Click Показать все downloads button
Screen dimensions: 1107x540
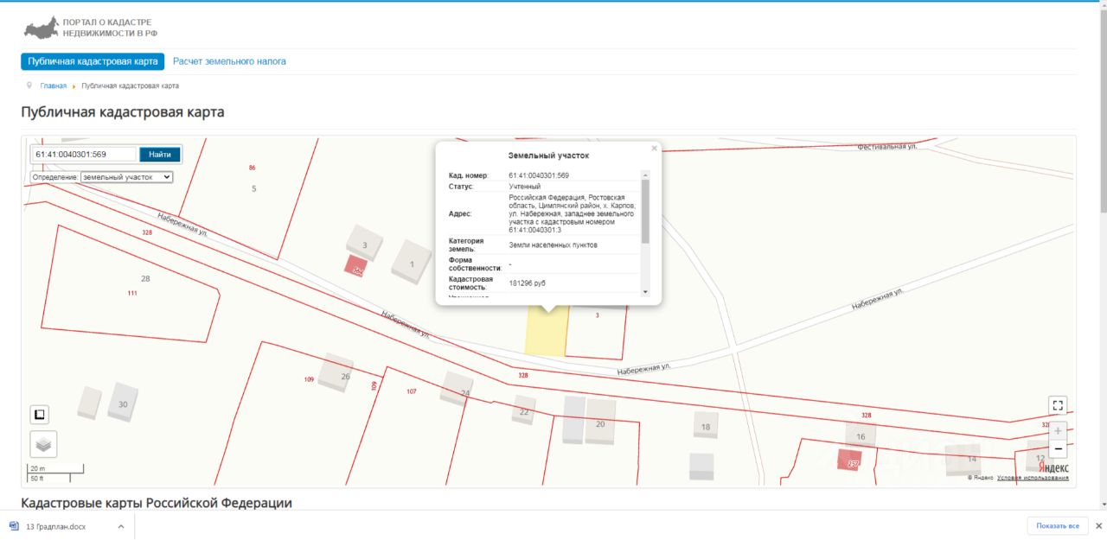click(1058, 526)
